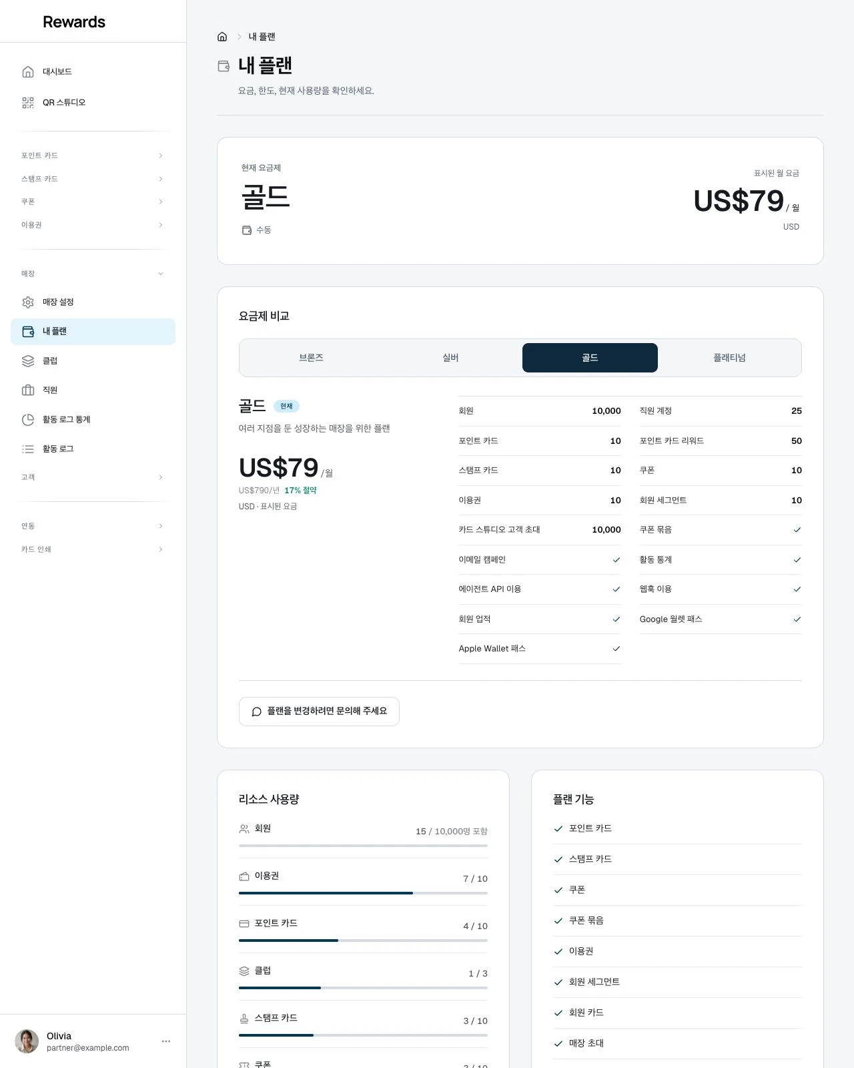This screenshot has width=854, height=1068.
Task: Click the 스탬프 카드 3 / 10 usage value
Action: [476, 1021]
